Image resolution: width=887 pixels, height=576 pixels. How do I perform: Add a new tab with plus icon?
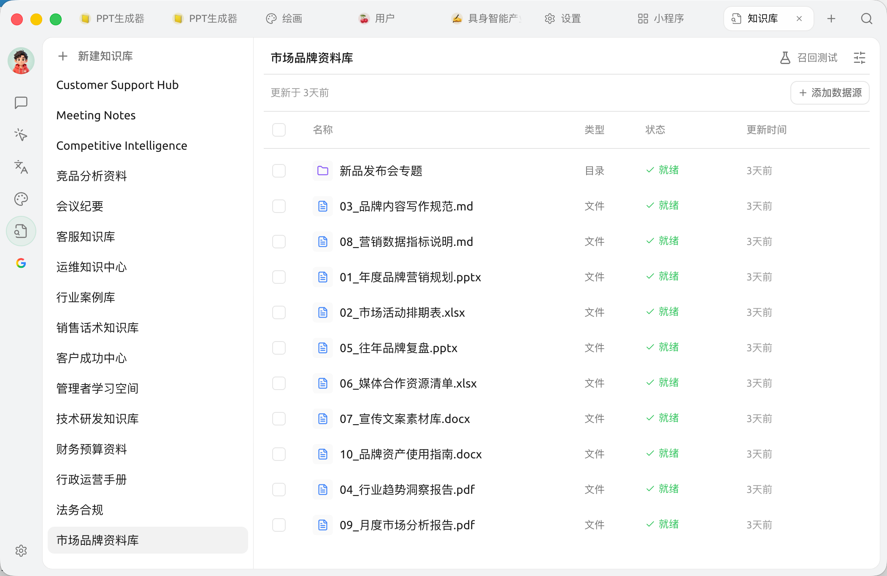[x=831, y=19]
